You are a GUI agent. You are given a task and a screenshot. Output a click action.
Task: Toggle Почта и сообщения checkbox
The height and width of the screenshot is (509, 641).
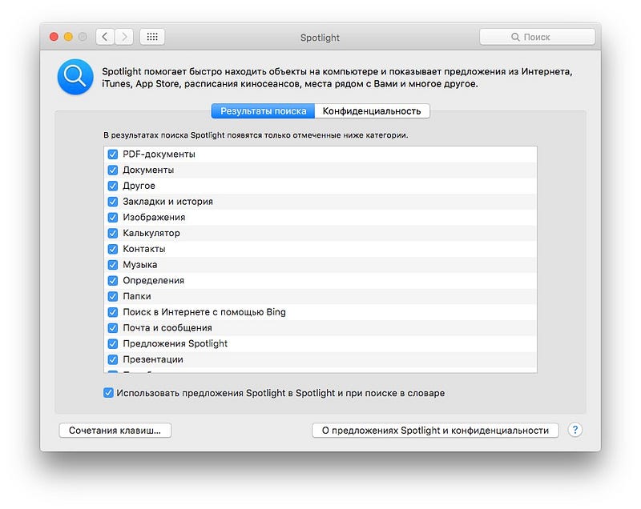point(113,328)
